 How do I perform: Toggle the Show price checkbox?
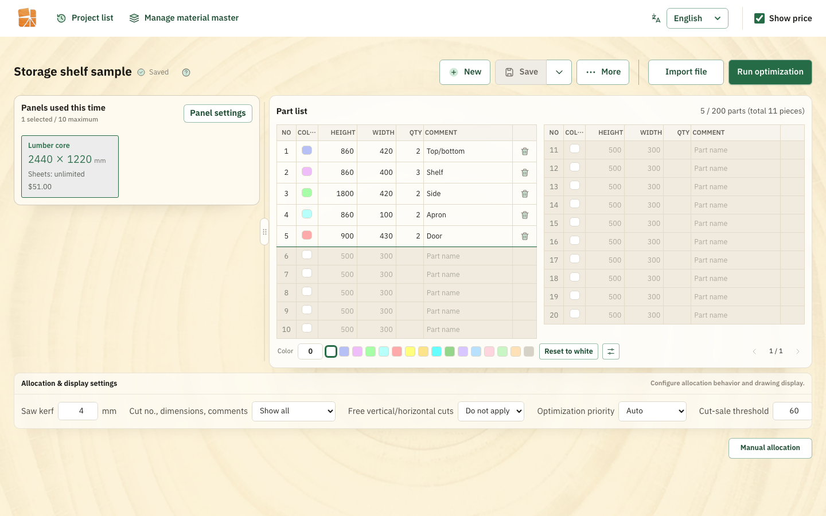tap(759, 18)
